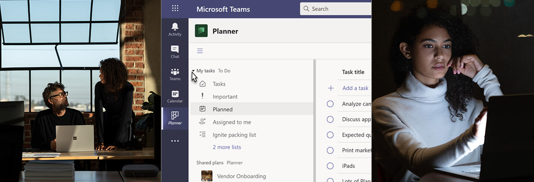Open the Print market task title
Screen dimensions: 534x182
tap(357, 150)
